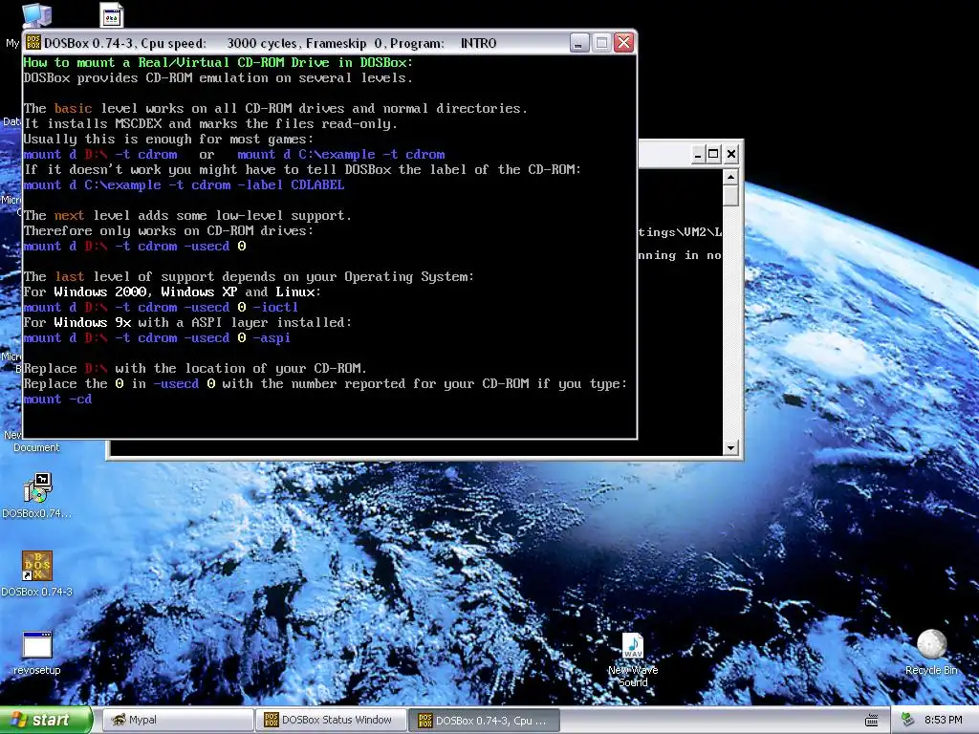Open the desktop file icon above the DOSBox window

pos(112,15)
